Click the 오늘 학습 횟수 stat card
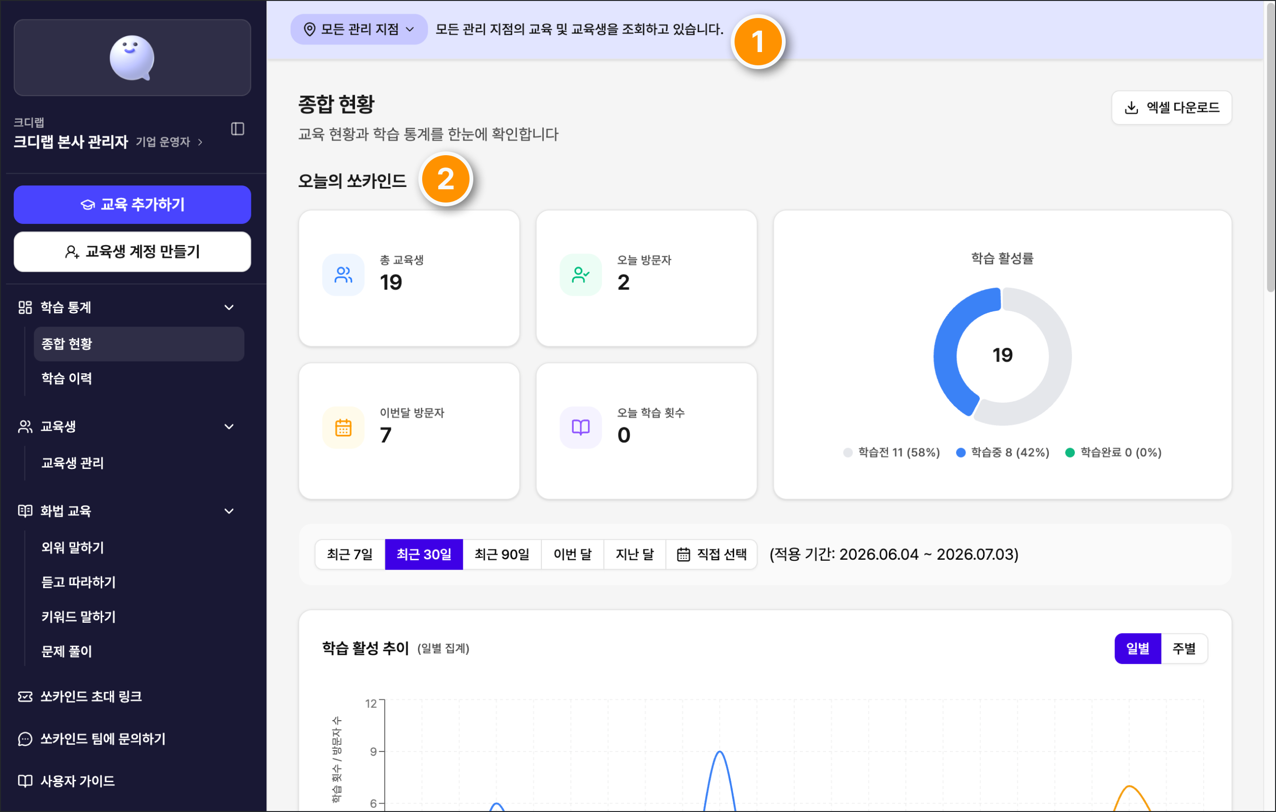The width and height of the screenshot is (1276, 812). point(647,431)
